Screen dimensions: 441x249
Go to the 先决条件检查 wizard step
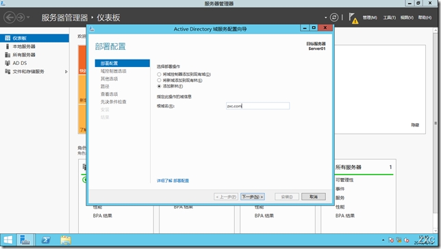tap(114, 102)
